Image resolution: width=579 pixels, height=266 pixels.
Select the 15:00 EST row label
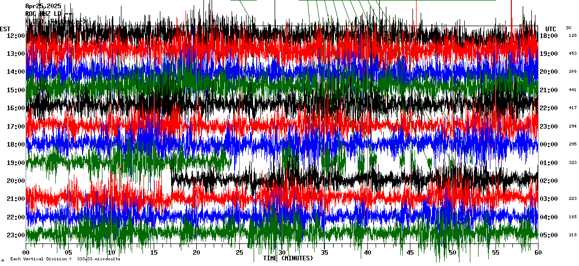pos(15,90)
